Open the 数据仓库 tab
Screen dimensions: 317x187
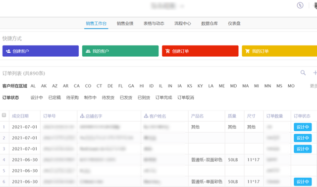point(210,23)
